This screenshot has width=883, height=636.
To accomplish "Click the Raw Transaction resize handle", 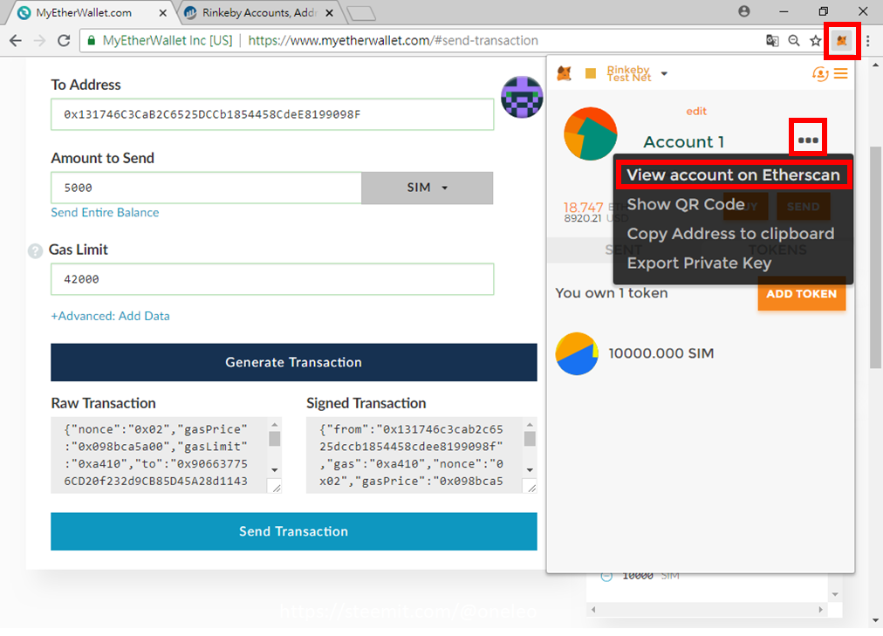I will (276, 488).
